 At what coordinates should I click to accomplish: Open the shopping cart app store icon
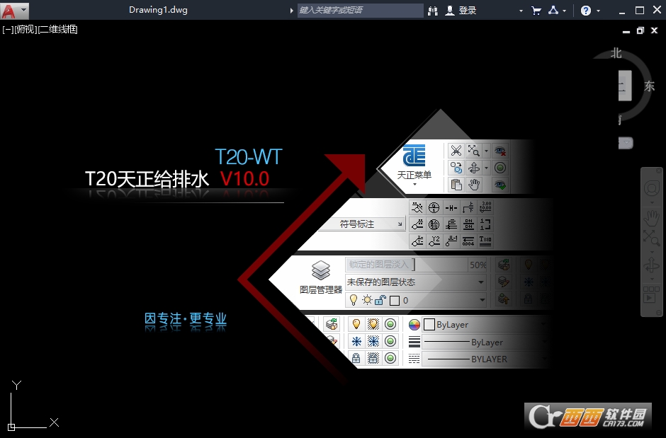click(x=536, y=11)
